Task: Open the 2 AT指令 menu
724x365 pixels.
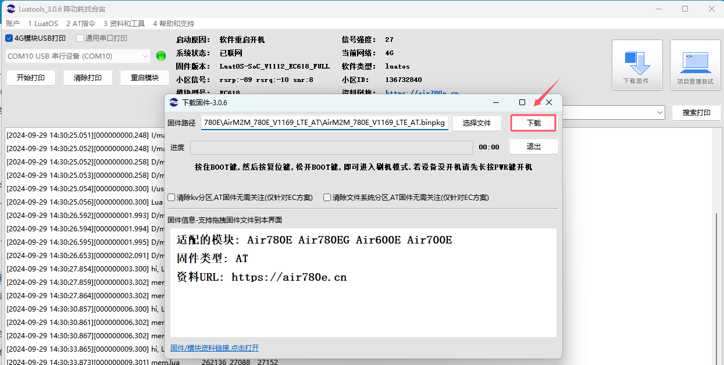Action: click(81, 24)
